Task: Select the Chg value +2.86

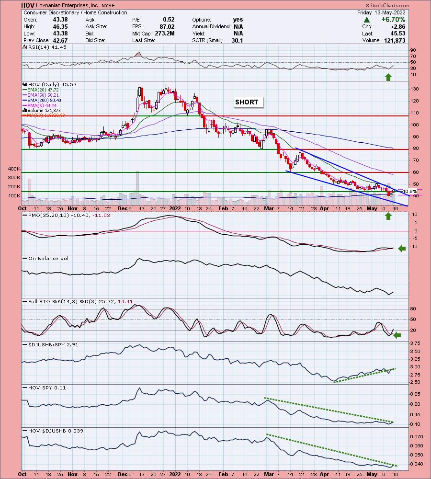Action: (x=397, y=26)
